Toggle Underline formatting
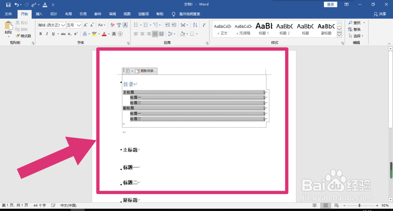Viewport: 393px width, 211px height. (53, 34)
